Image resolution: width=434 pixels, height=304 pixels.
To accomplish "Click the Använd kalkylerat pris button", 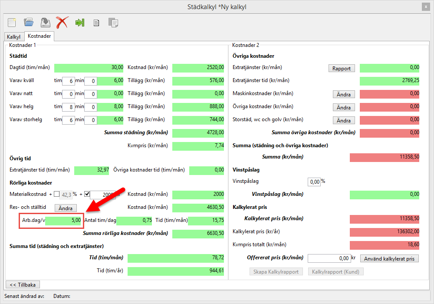I will click(x=389, y=258).
